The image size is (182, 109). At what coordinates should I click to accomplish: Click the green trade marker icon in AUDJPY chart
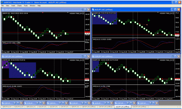[149, 20]
